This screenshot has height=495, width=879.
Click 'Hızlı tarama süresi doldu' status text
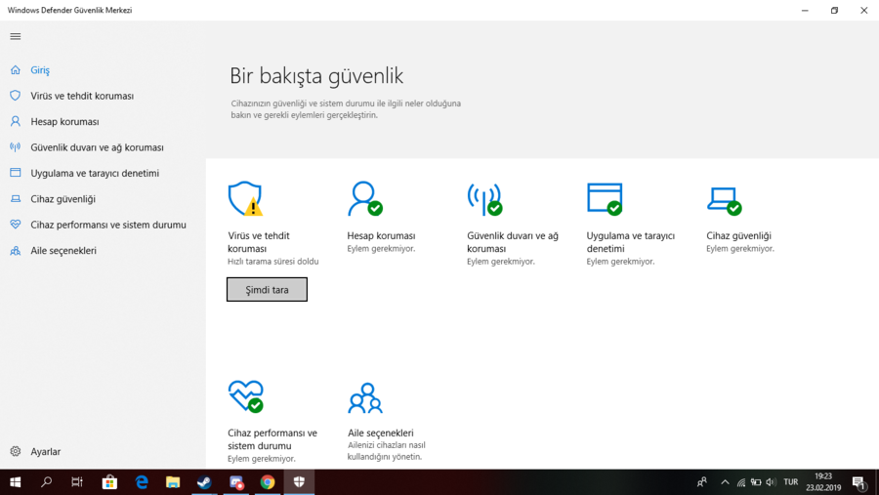coord(273,262)
